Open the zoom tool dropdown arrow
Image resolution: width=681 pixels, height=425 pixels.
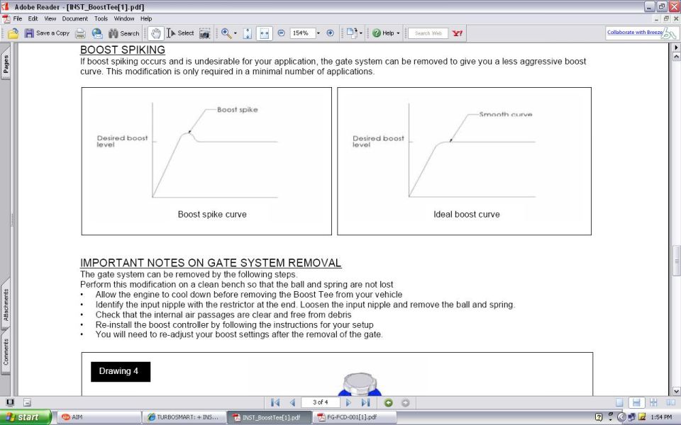(236, 33)
